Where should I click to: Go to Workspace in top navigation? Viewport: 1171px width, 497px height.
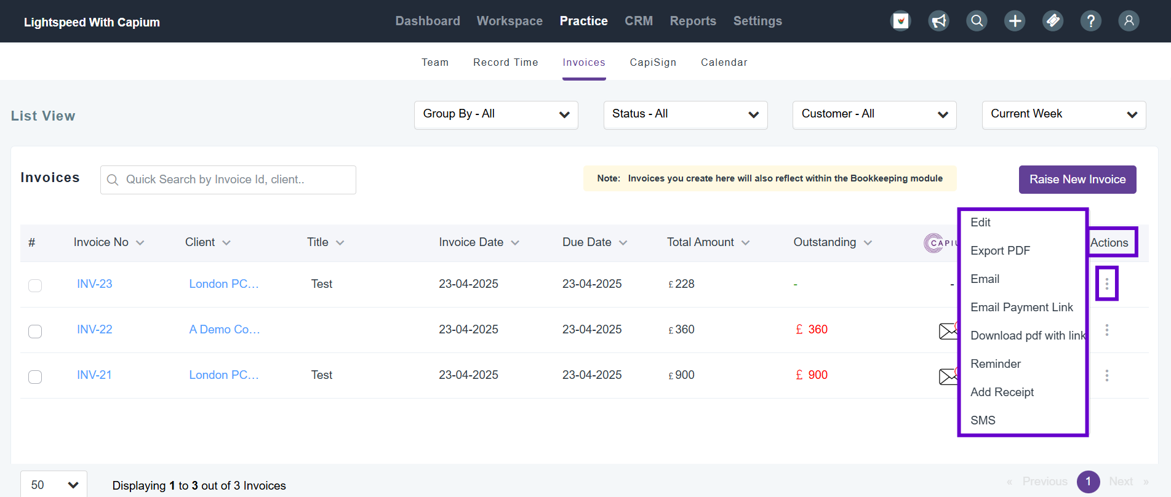[510, 21]
